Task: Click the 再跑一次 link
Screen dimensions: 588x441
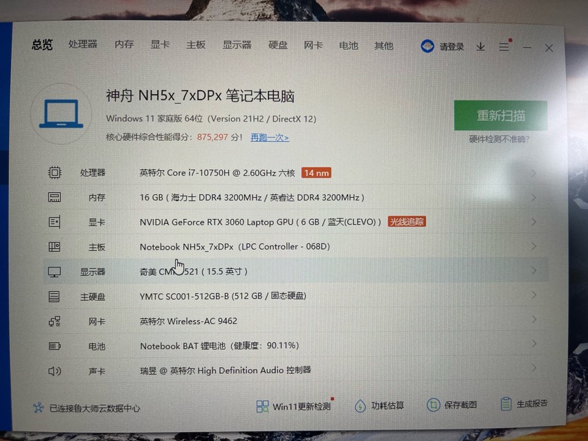Action: pyautogui.click(x=270, y=138)
